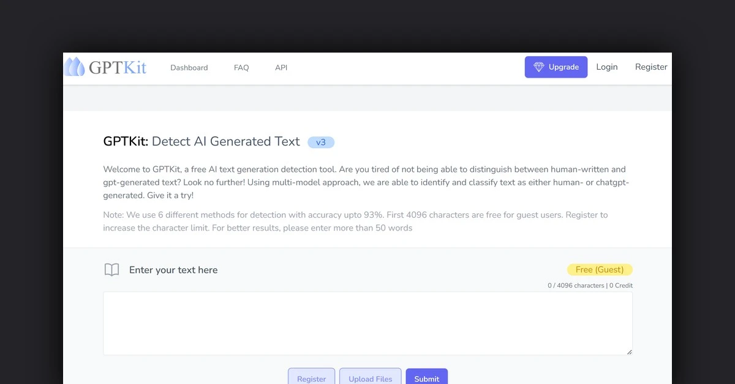This screenshot has width=735, height=384.
Task: Click the 'GPTKit: Detect AI Generated Text' heading
Action: click(x=201, y=141)
